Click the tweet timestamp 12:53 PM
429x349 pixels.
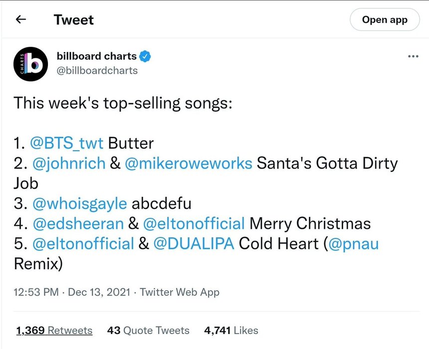pyautogui.click(x=36, y=292)
